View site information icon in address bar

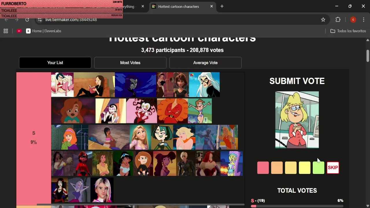pyautogui.click(x=40, y=20)
